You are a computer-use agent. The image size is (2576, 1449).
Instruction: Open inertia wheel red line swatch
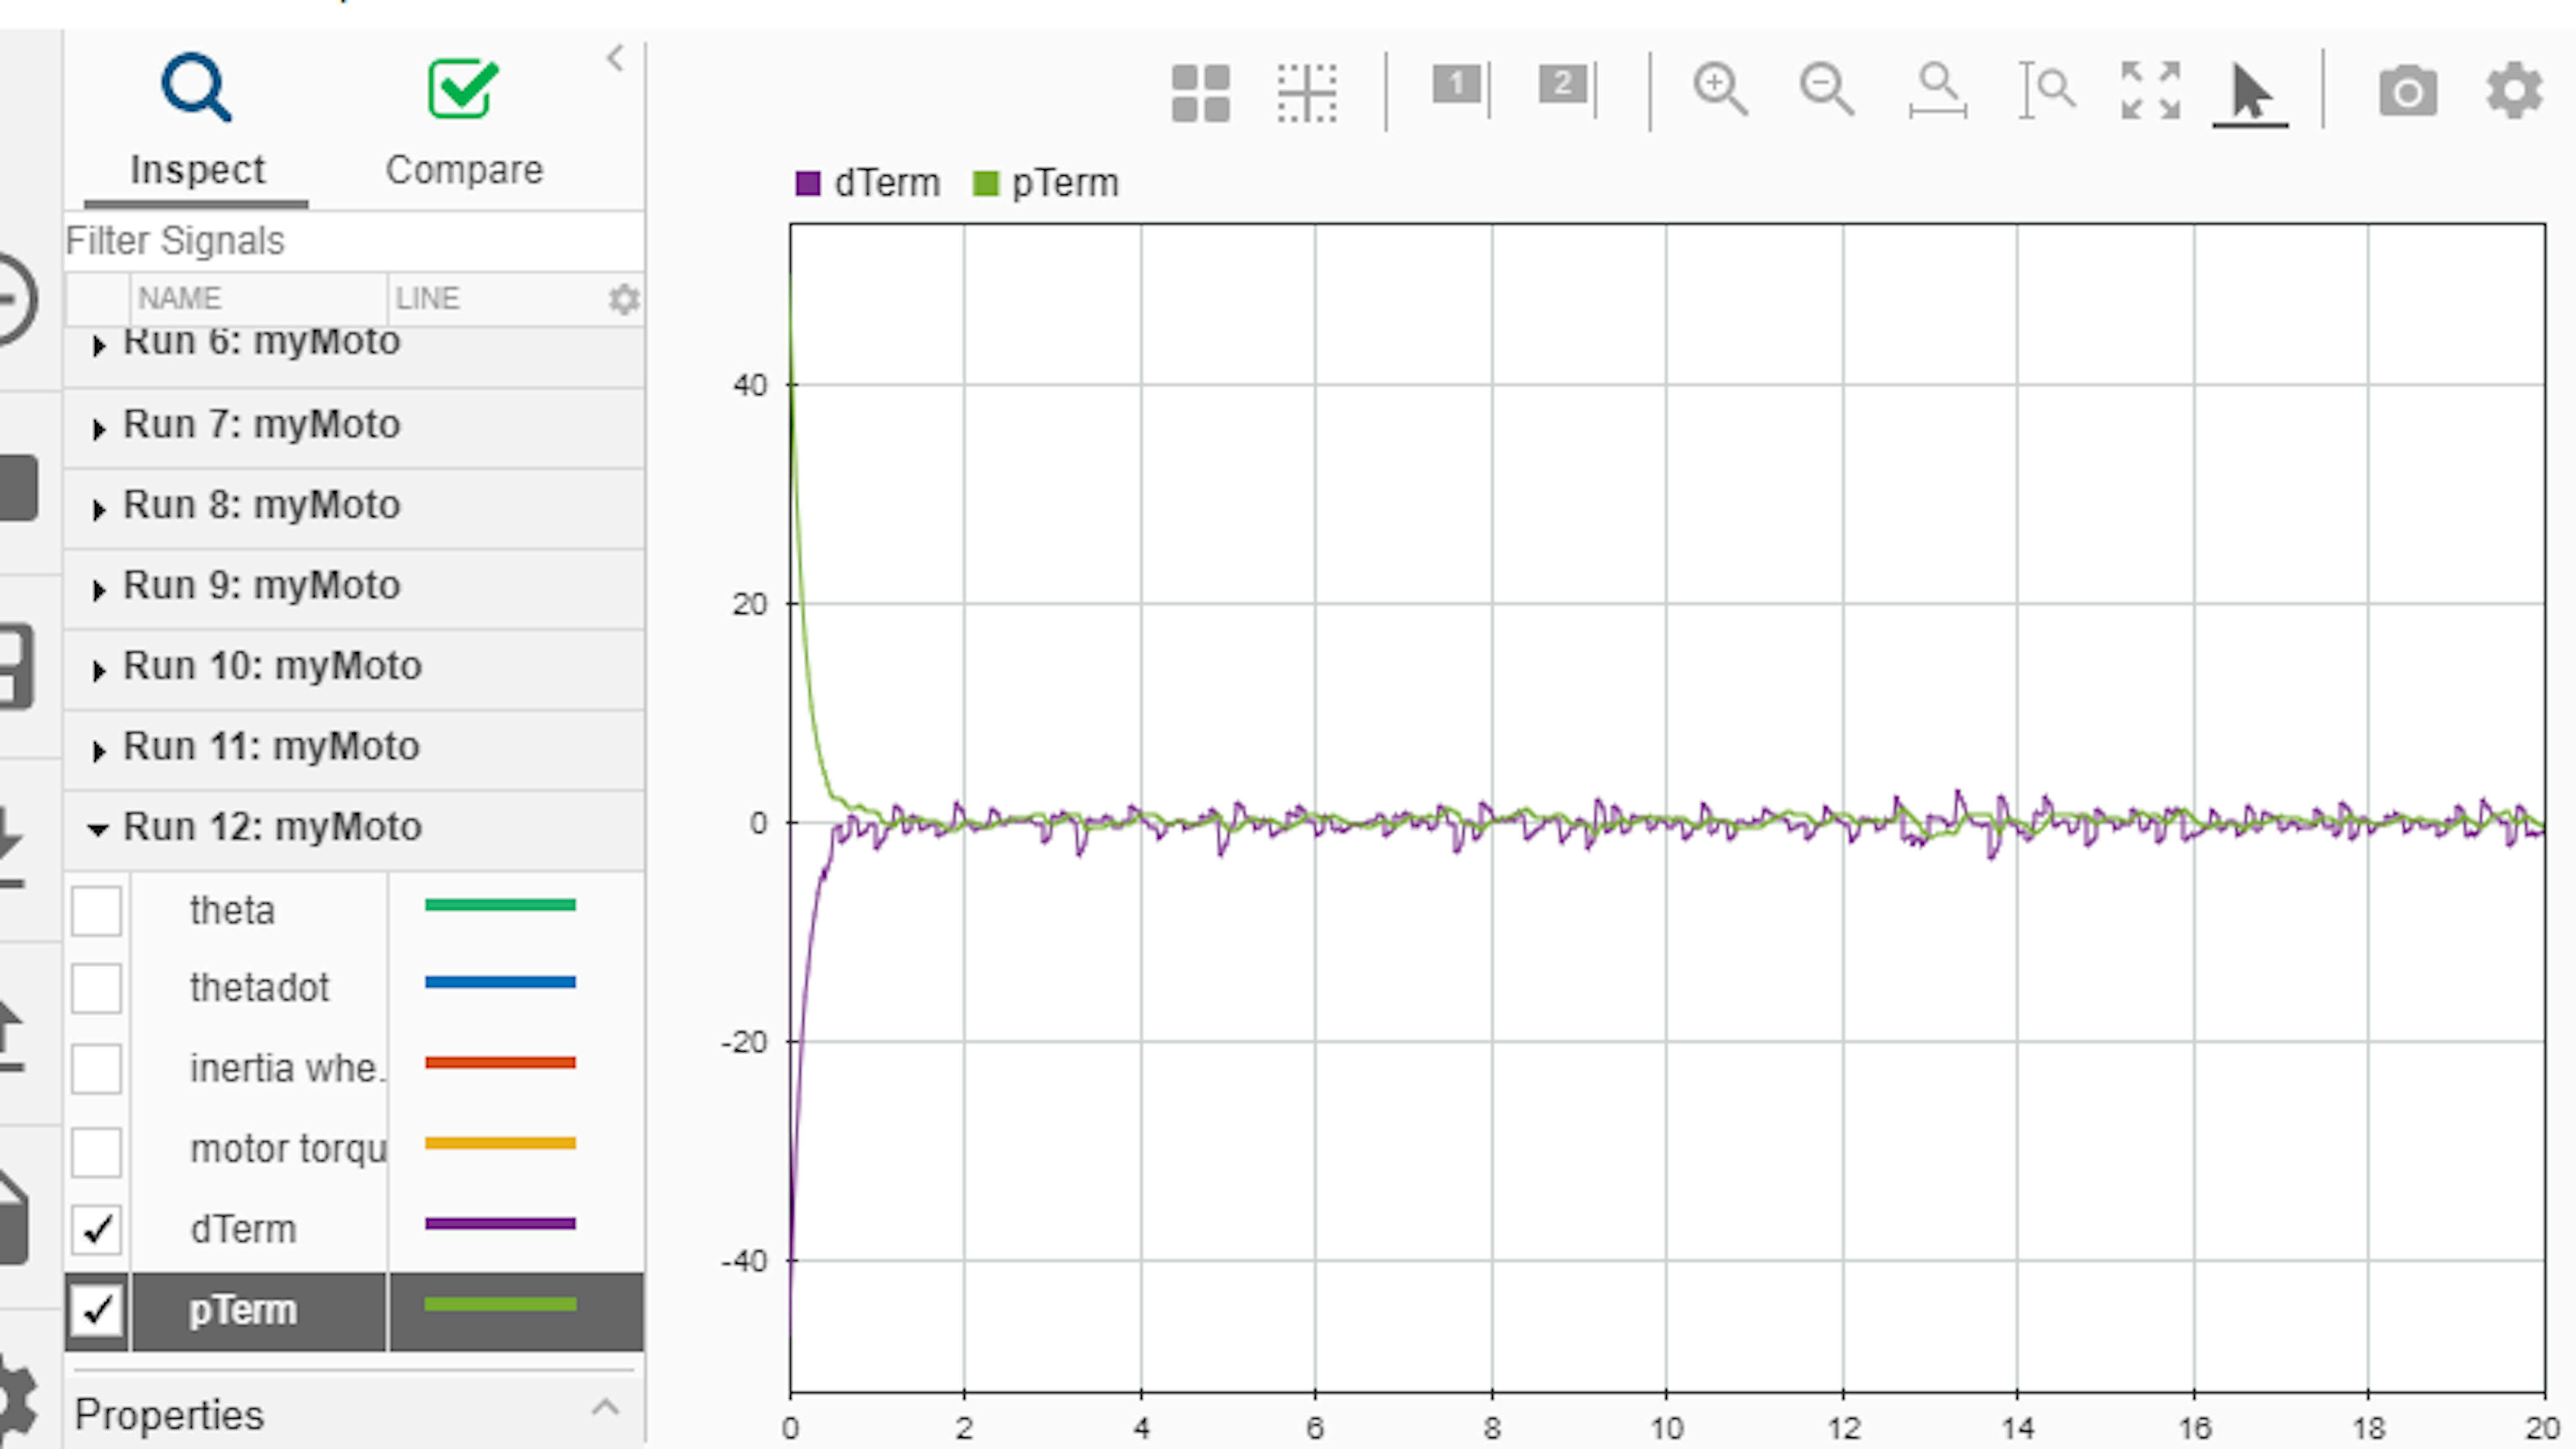point(500,1062)
